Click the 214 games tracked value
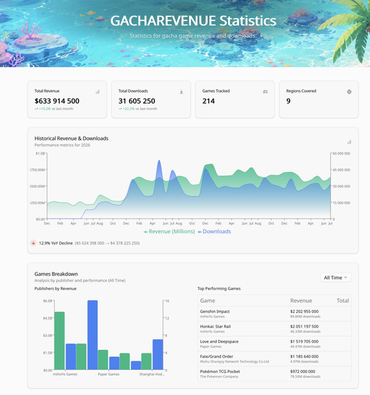 click(208, 101)
